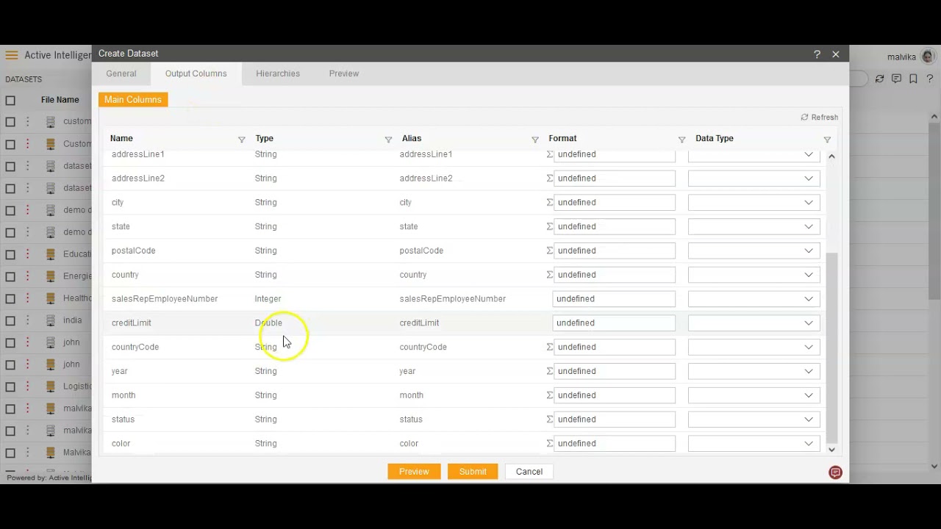Open the comments icon in top toolbar

coord(896,79)
